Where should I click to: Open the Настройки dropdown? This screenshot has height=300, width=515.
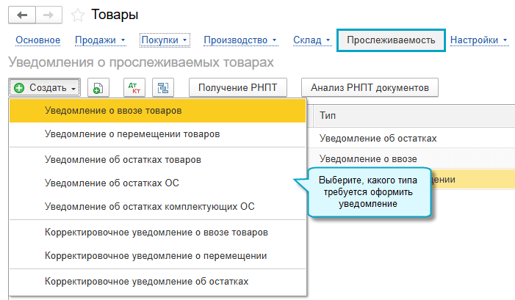pos(479,40)
